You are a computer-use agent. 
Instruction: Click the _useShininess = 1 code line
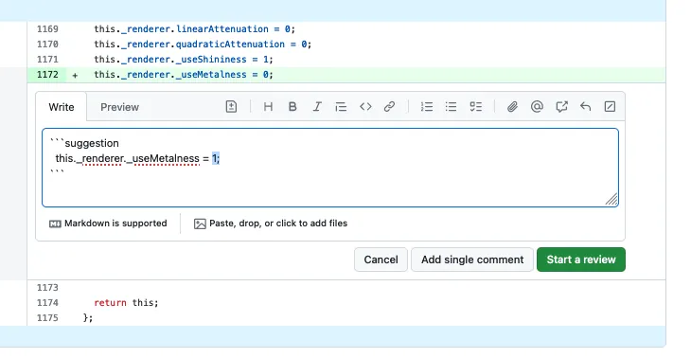point(184,60)
